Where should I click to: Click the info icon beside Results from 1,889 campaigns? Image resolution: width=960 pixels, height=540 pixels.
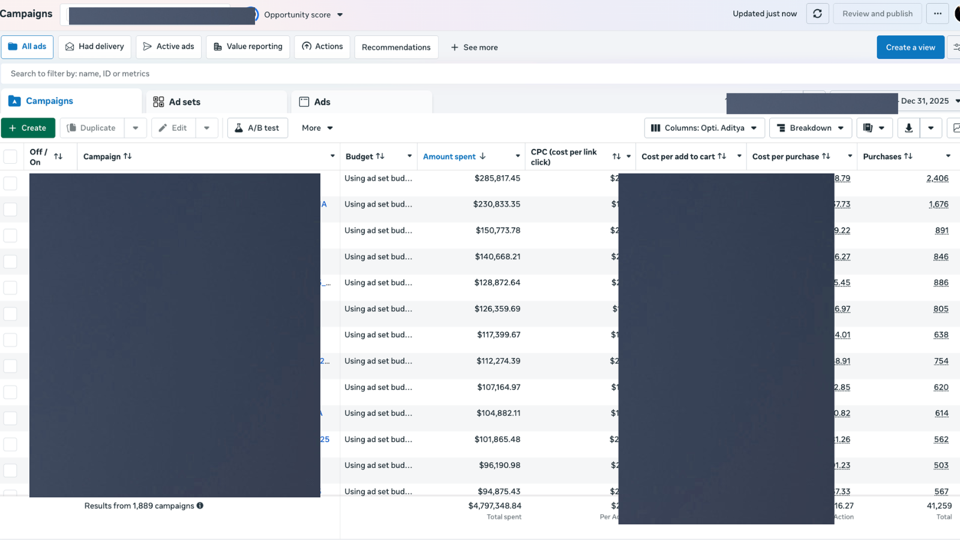(200, 506)
